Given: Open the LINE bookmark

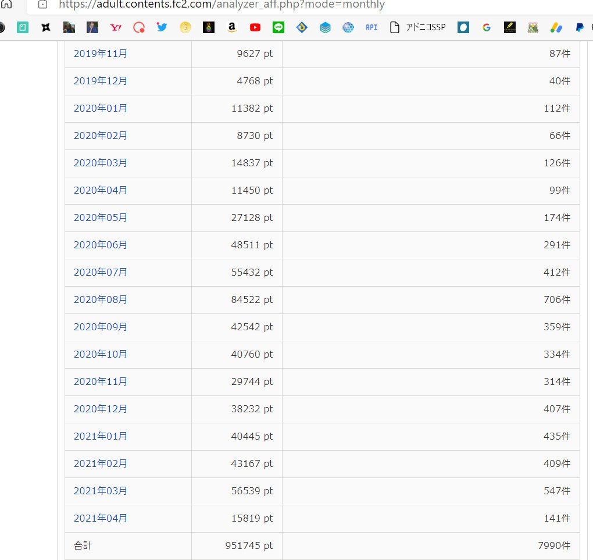Looking at the screenshot, I should 278,27.
